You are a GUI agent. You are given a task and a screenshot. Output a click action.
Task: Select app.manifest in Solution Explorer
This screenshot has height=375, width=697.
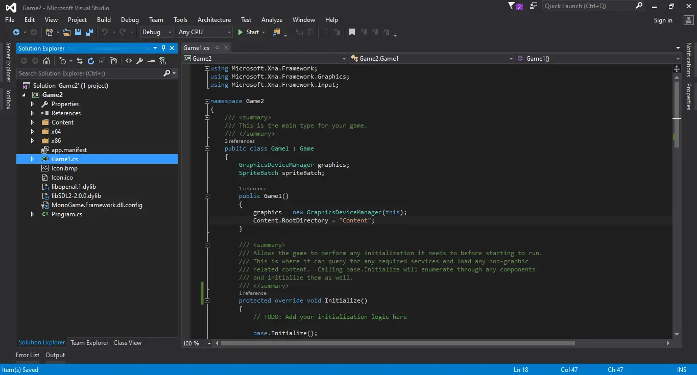click(69, 150)
